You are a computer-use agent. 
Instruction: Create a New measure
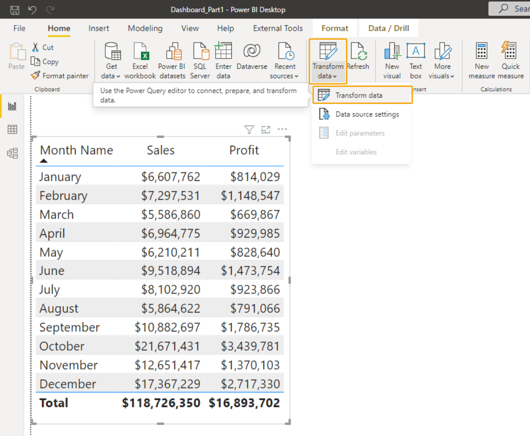click(x=482, y=61)
